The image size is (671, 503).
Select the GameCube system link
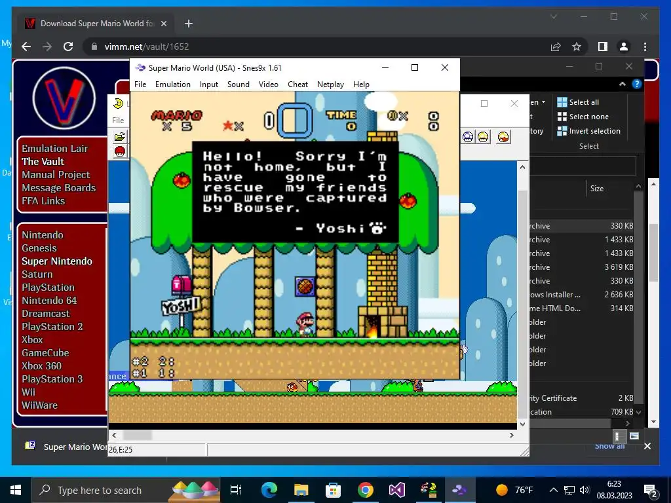(x=45, y=353)
